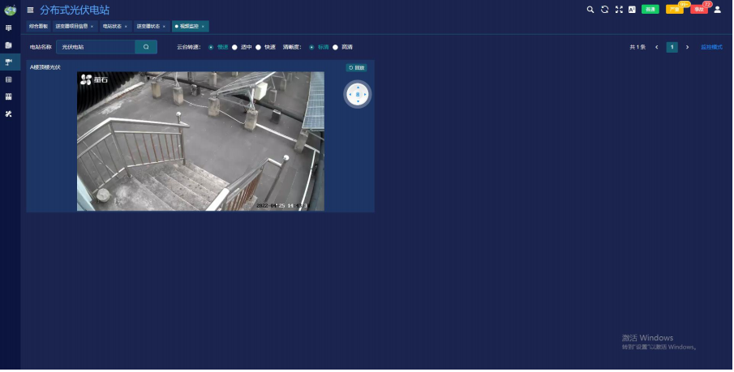Close the 逆变器项目信息 tab
734x372 pixels.
(x=92, y=27)
